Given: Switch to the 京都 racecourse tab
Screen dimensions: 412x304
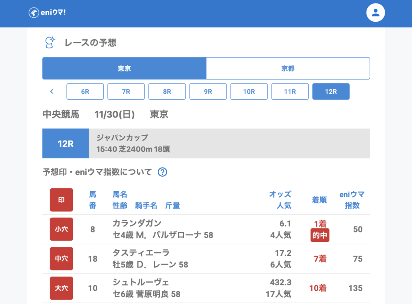Looking at the screenshot, I should click(x=288, y=68).
